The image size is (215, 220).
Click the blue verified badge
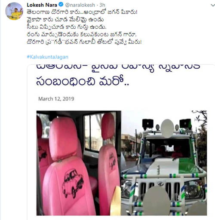tap(61, 5)
